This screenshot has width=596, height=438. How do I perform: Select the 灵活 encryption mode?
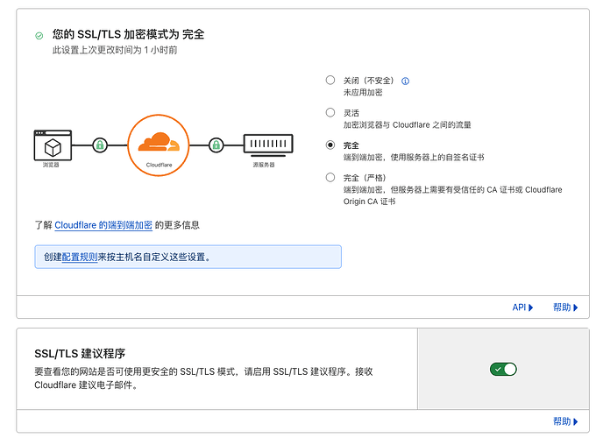(x=330, y=112)
